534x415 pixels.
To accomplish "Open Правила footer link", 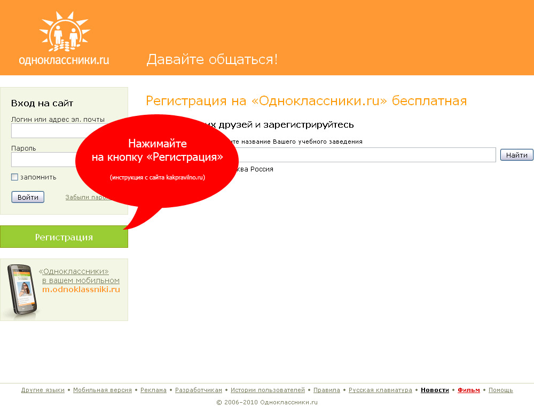I will point(327,390).
